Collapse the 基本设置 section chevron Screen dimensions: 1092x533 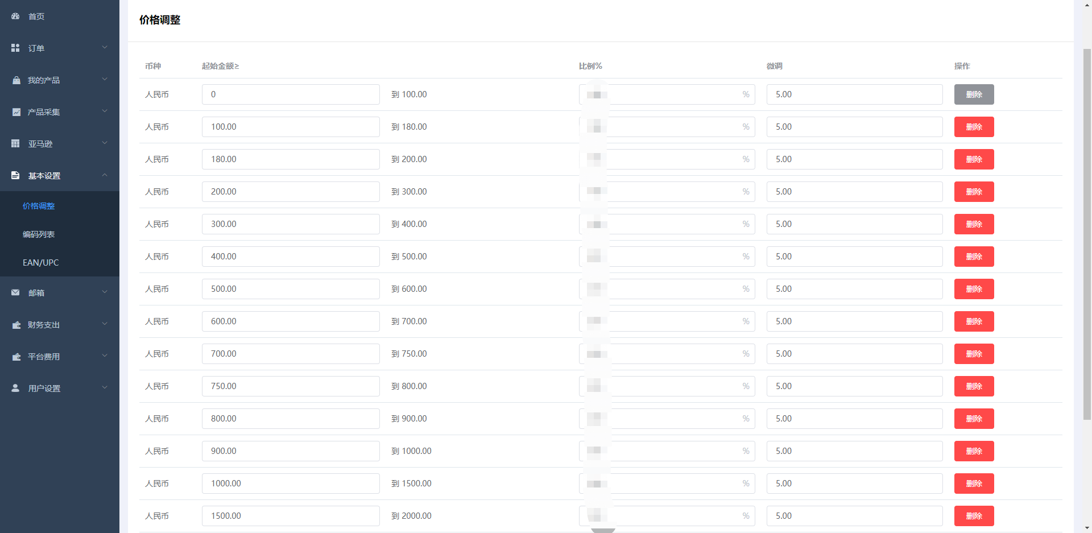point(105,175)
